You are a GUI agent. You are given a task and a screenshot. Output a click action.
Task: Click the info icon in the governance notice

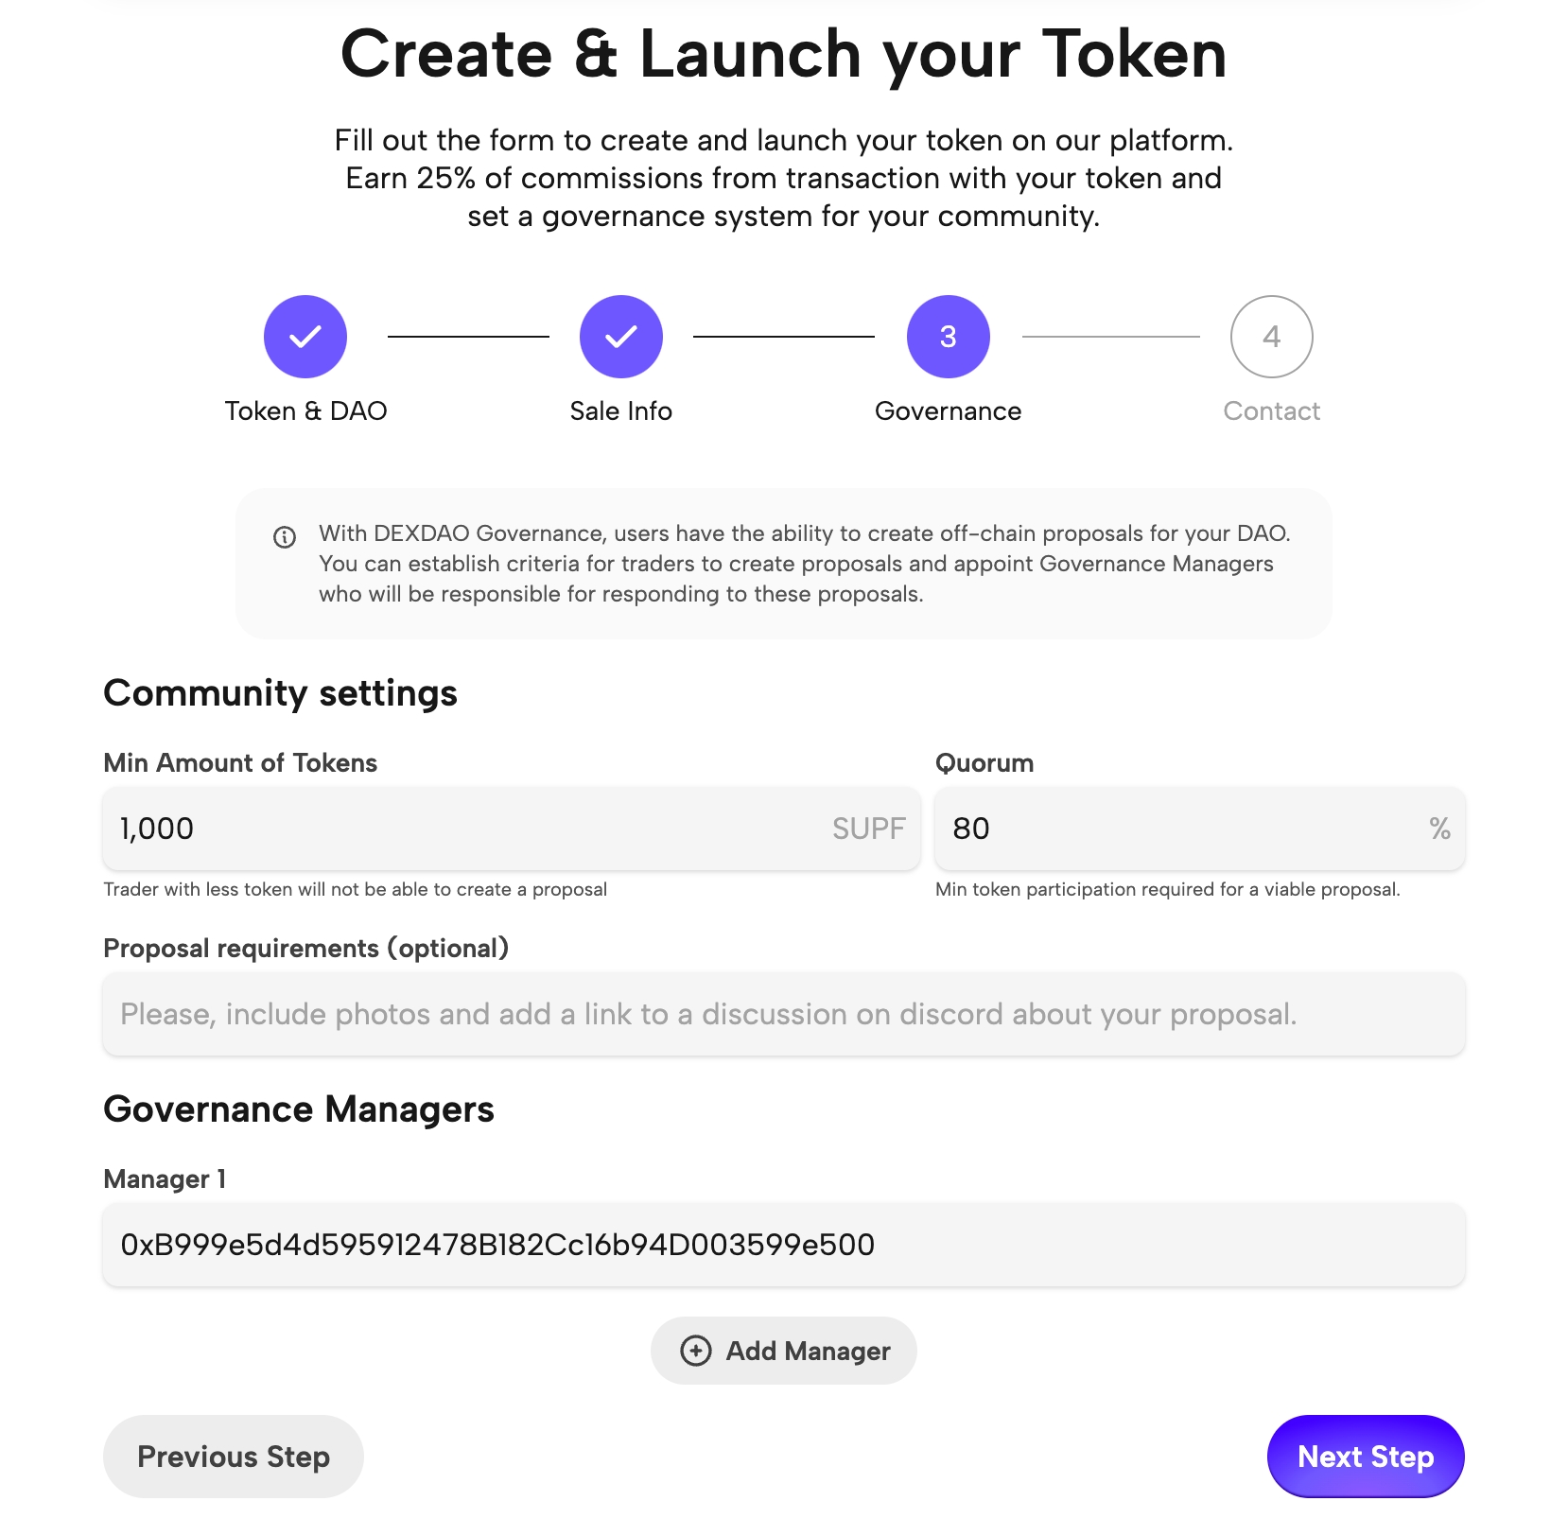pyautogui.click(x=285, y=537)
